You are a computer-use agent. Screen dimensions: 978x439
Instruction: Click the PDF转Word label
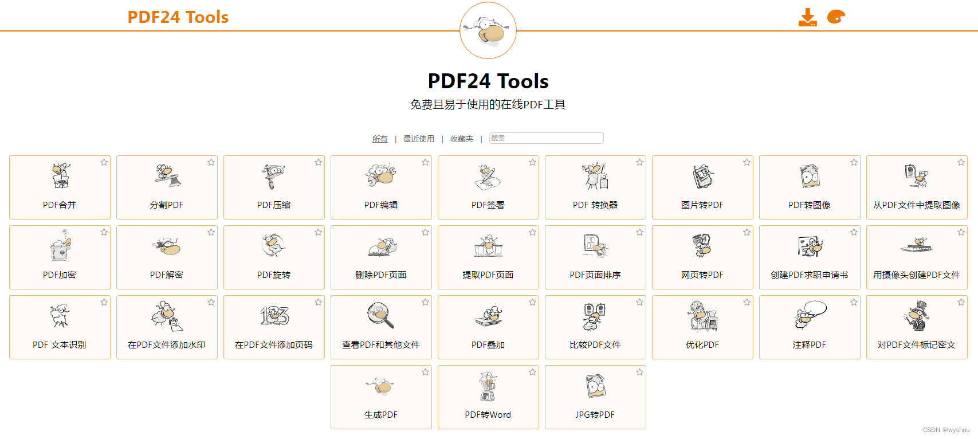[x=488, y=414]
